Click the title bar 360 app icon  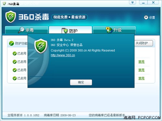4,4
